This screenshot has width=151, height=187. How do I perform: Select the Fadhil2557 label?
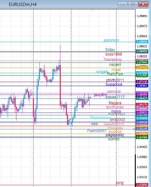pyautogui.click(x=97, y=131)
